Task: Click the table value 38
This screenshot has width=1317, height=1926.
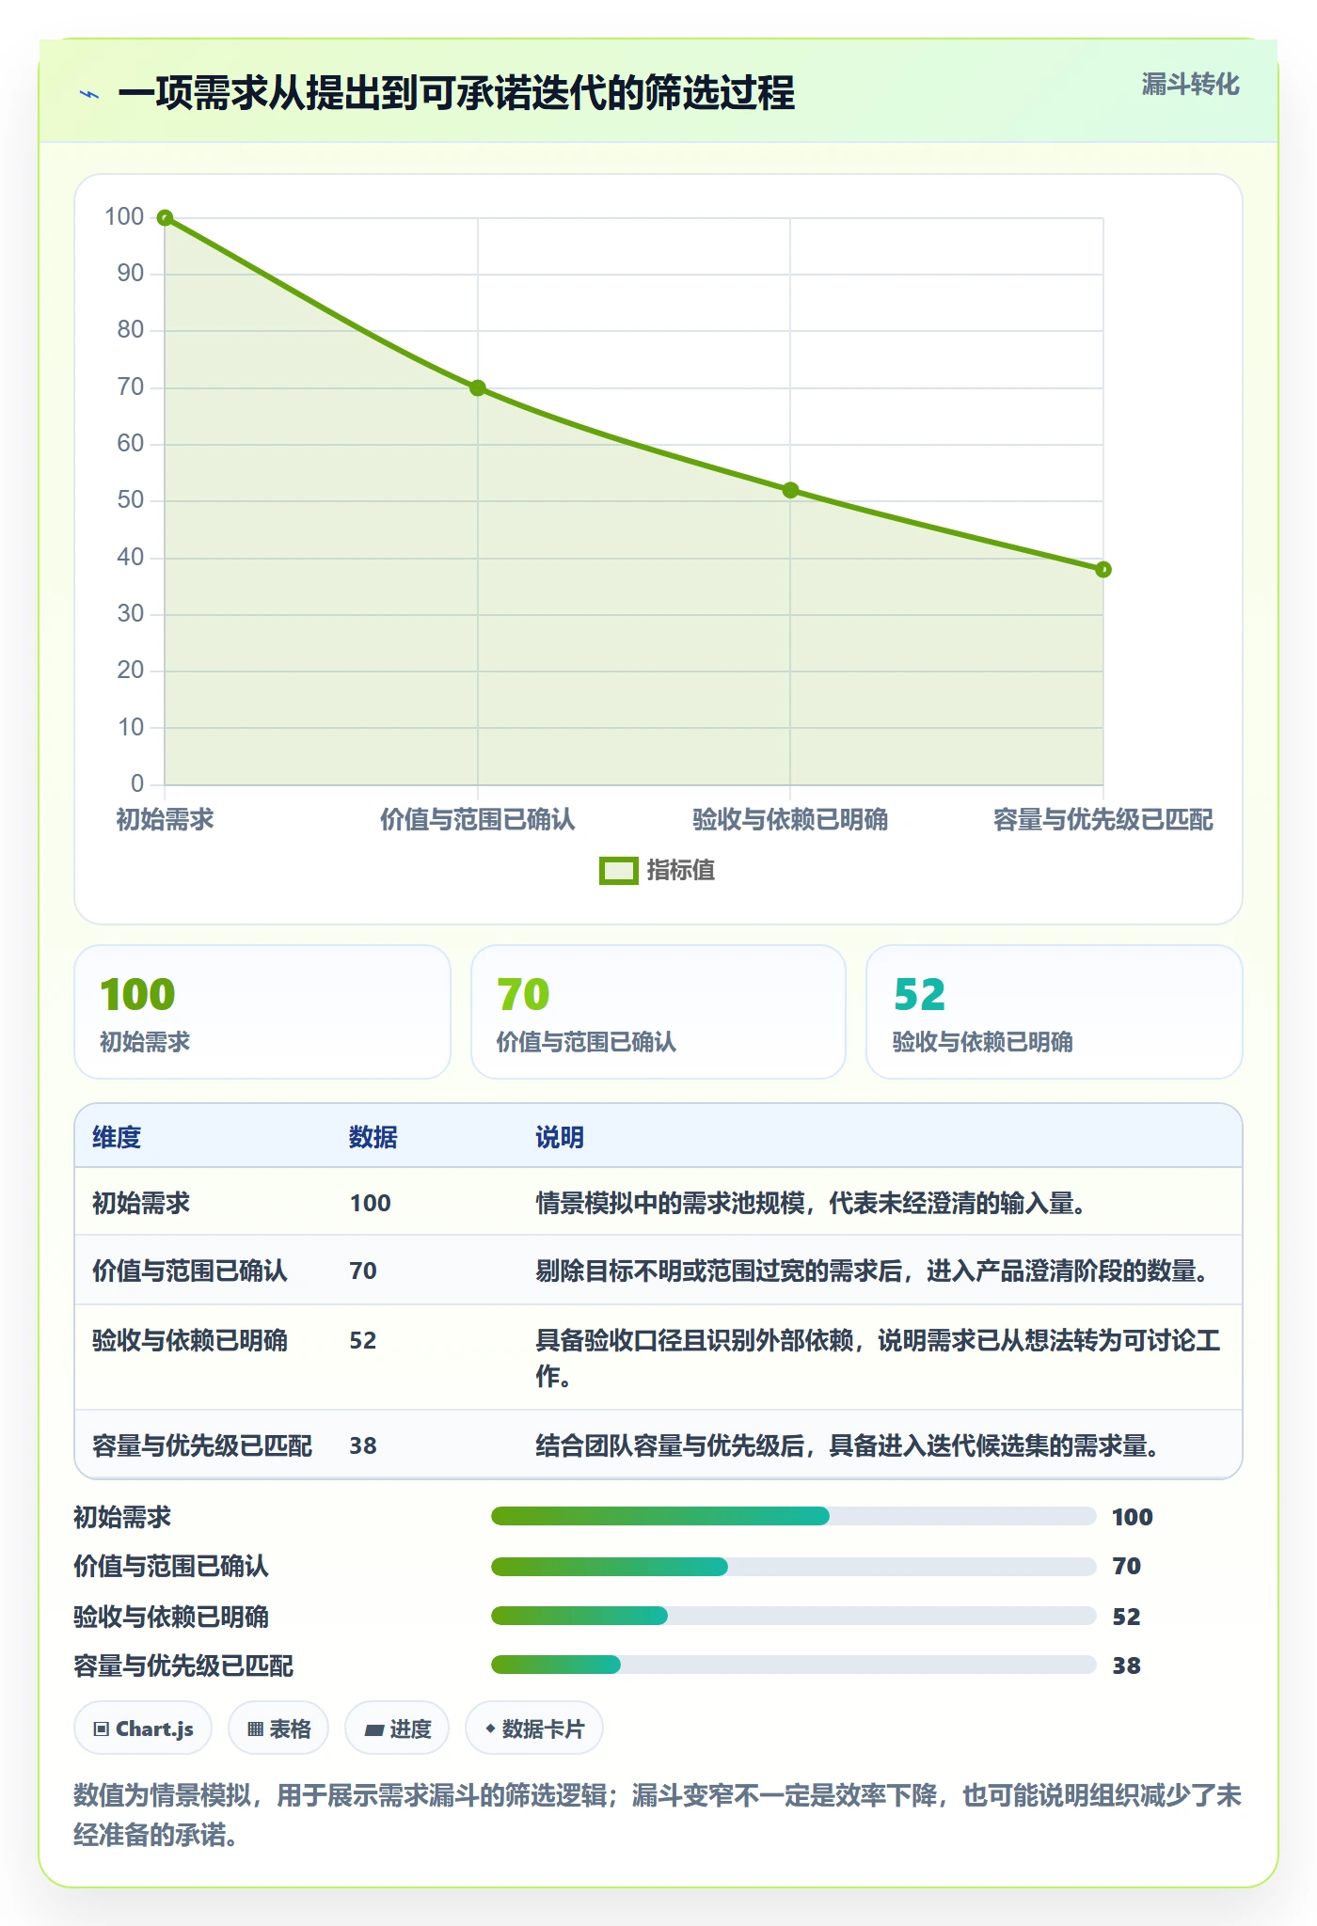Action: click(x=363, y=1445)
